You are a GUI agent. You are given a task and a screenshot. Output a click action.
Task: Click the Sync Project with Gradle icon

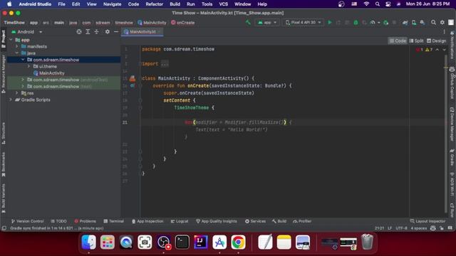(x=405, y=22)
